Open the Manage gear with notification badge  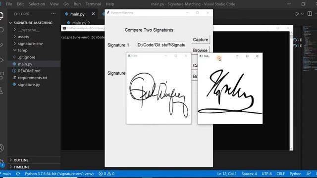(x=2, y=163)
